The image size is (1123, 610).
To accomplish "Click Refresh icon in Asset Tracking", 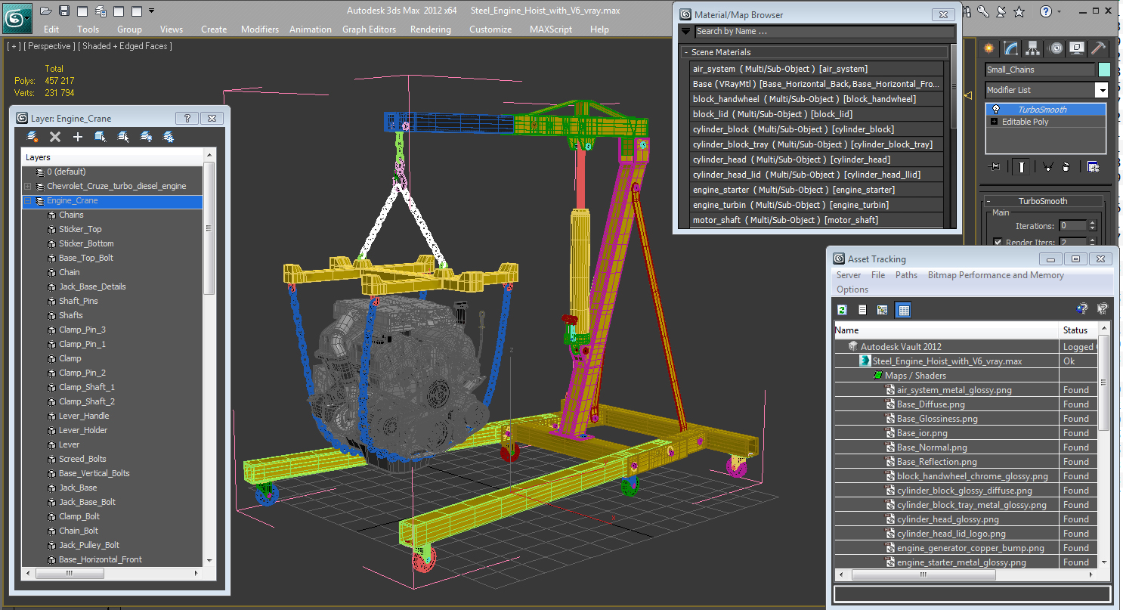I will (842, 309).
